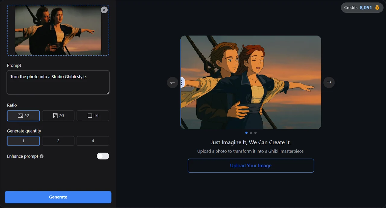Screen dimensions: 386x208
Task: Select generate quantity 4
Action: pos(93,141)
